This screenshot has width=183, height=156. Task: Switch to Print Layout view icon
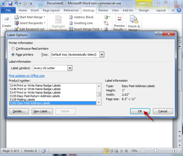[x=106, y=151]
